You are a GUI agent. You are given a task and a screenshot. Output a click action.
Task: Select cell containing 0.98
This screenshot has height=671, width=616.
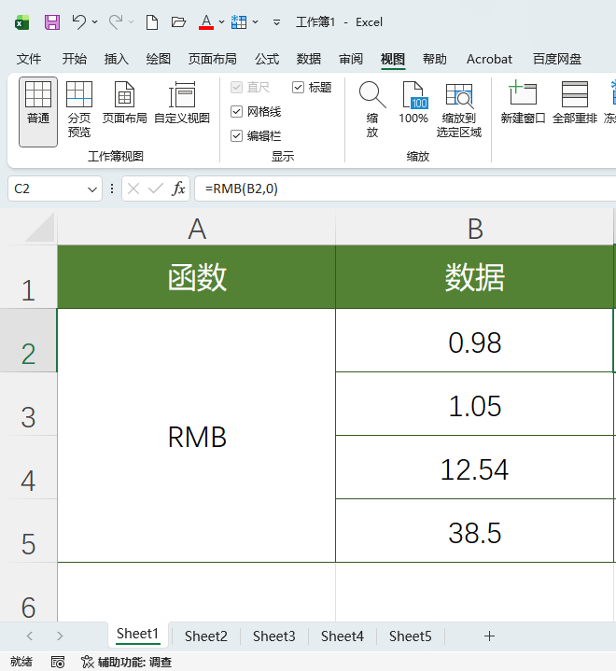tap(475, 341)
